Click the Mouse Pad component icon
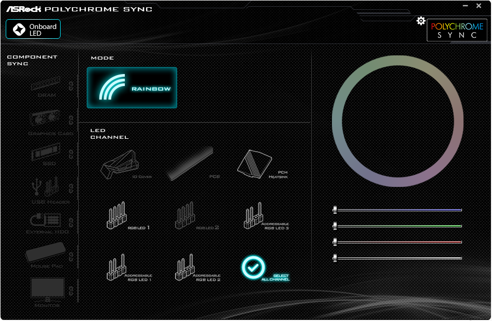This screenshot has width=492, height=321. 46,252
